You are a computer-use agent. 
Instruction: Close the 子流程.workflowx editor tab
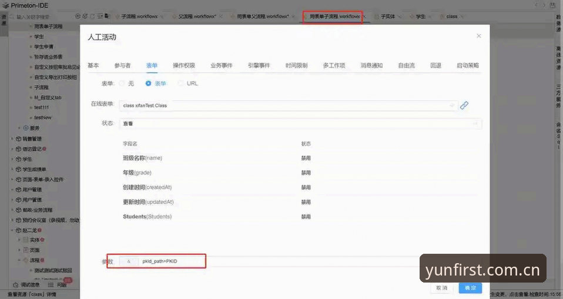[x=162, y=16]
